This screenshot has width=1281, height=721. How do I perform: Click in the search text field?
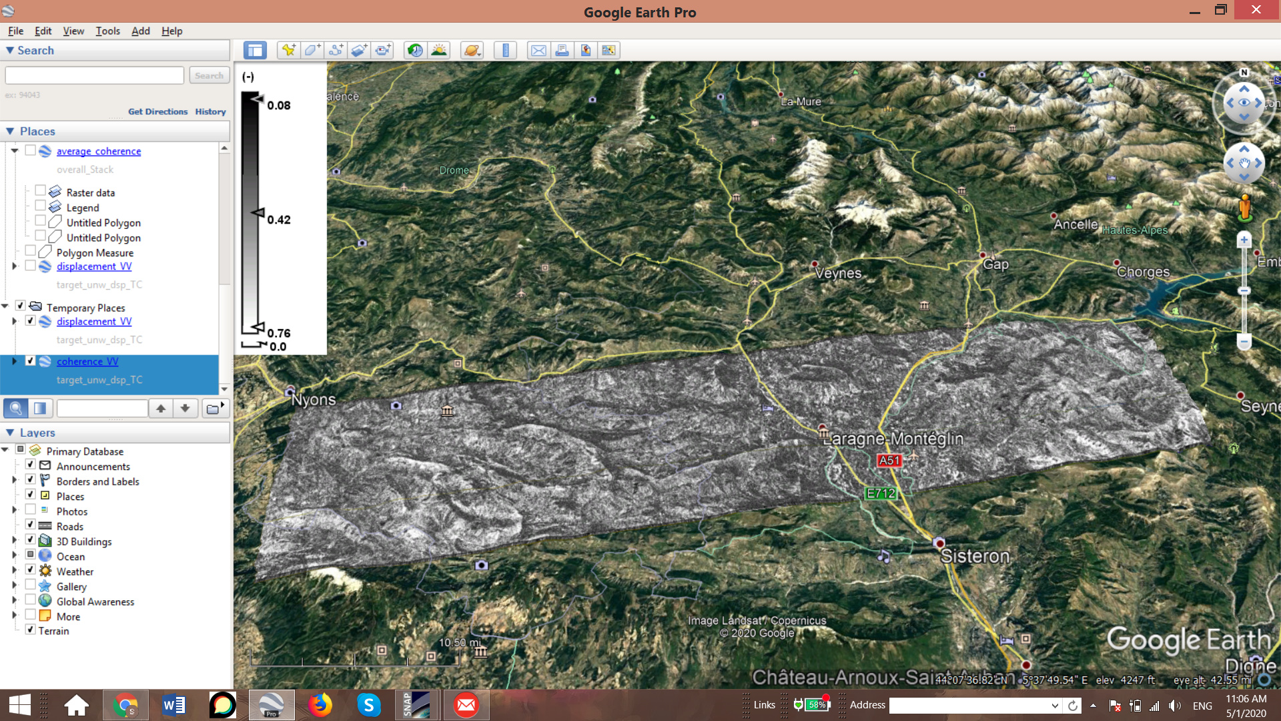[x=95, y=75]
